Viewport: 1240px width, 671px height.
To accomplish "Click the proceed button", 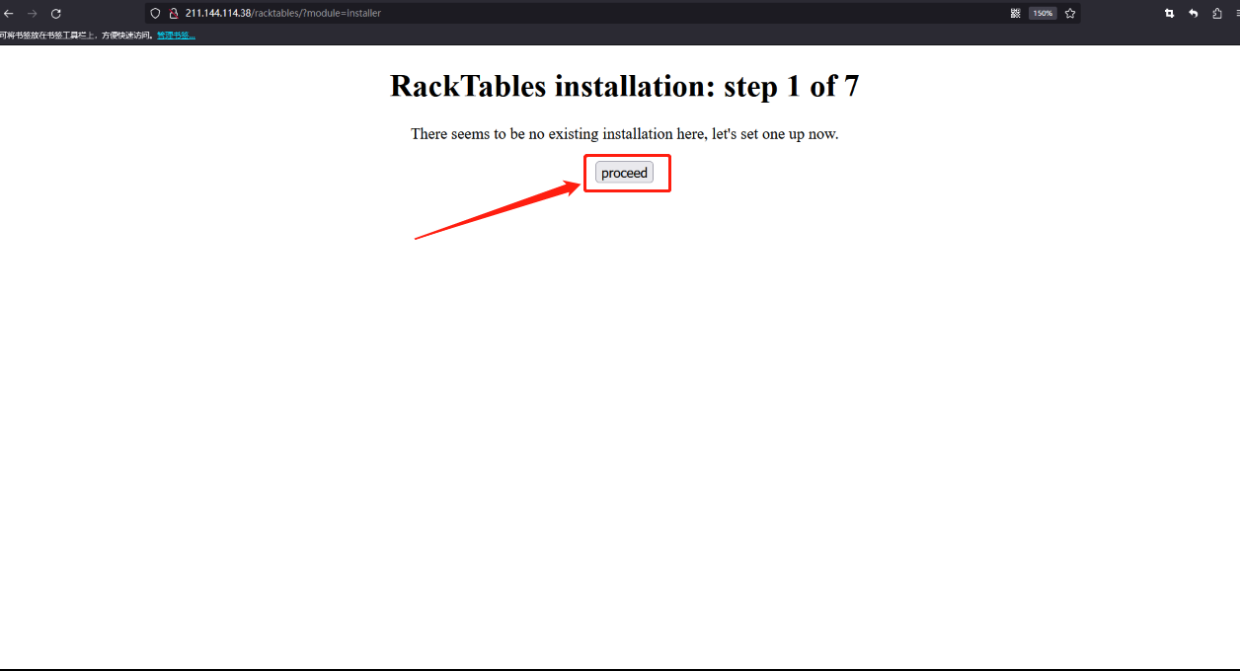I will click(624, 173).
